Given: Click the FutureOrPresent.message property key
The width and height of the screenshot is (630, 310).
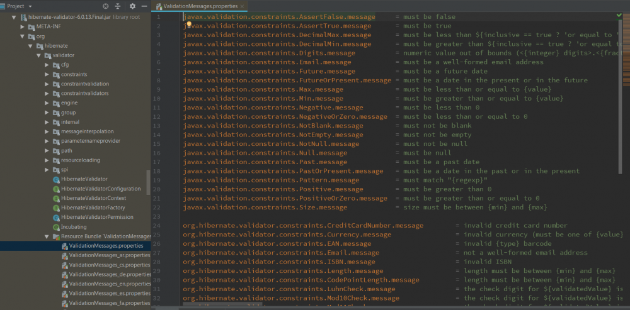Looking at the screenshot, I should (x=287, y=80).
